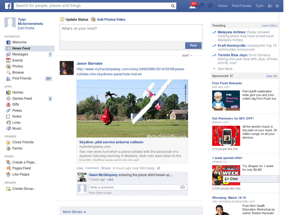Click the Find Friends sidebar icon
The height and width of the screenshot is (215, 287).
[8, 79]
